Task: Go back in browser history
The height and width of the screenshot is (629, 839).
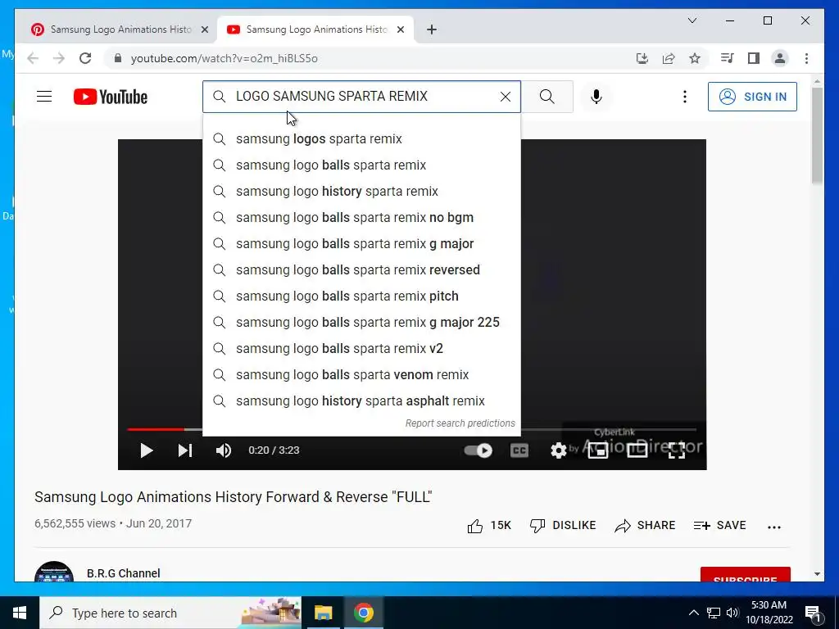Action: click(33, 58)
